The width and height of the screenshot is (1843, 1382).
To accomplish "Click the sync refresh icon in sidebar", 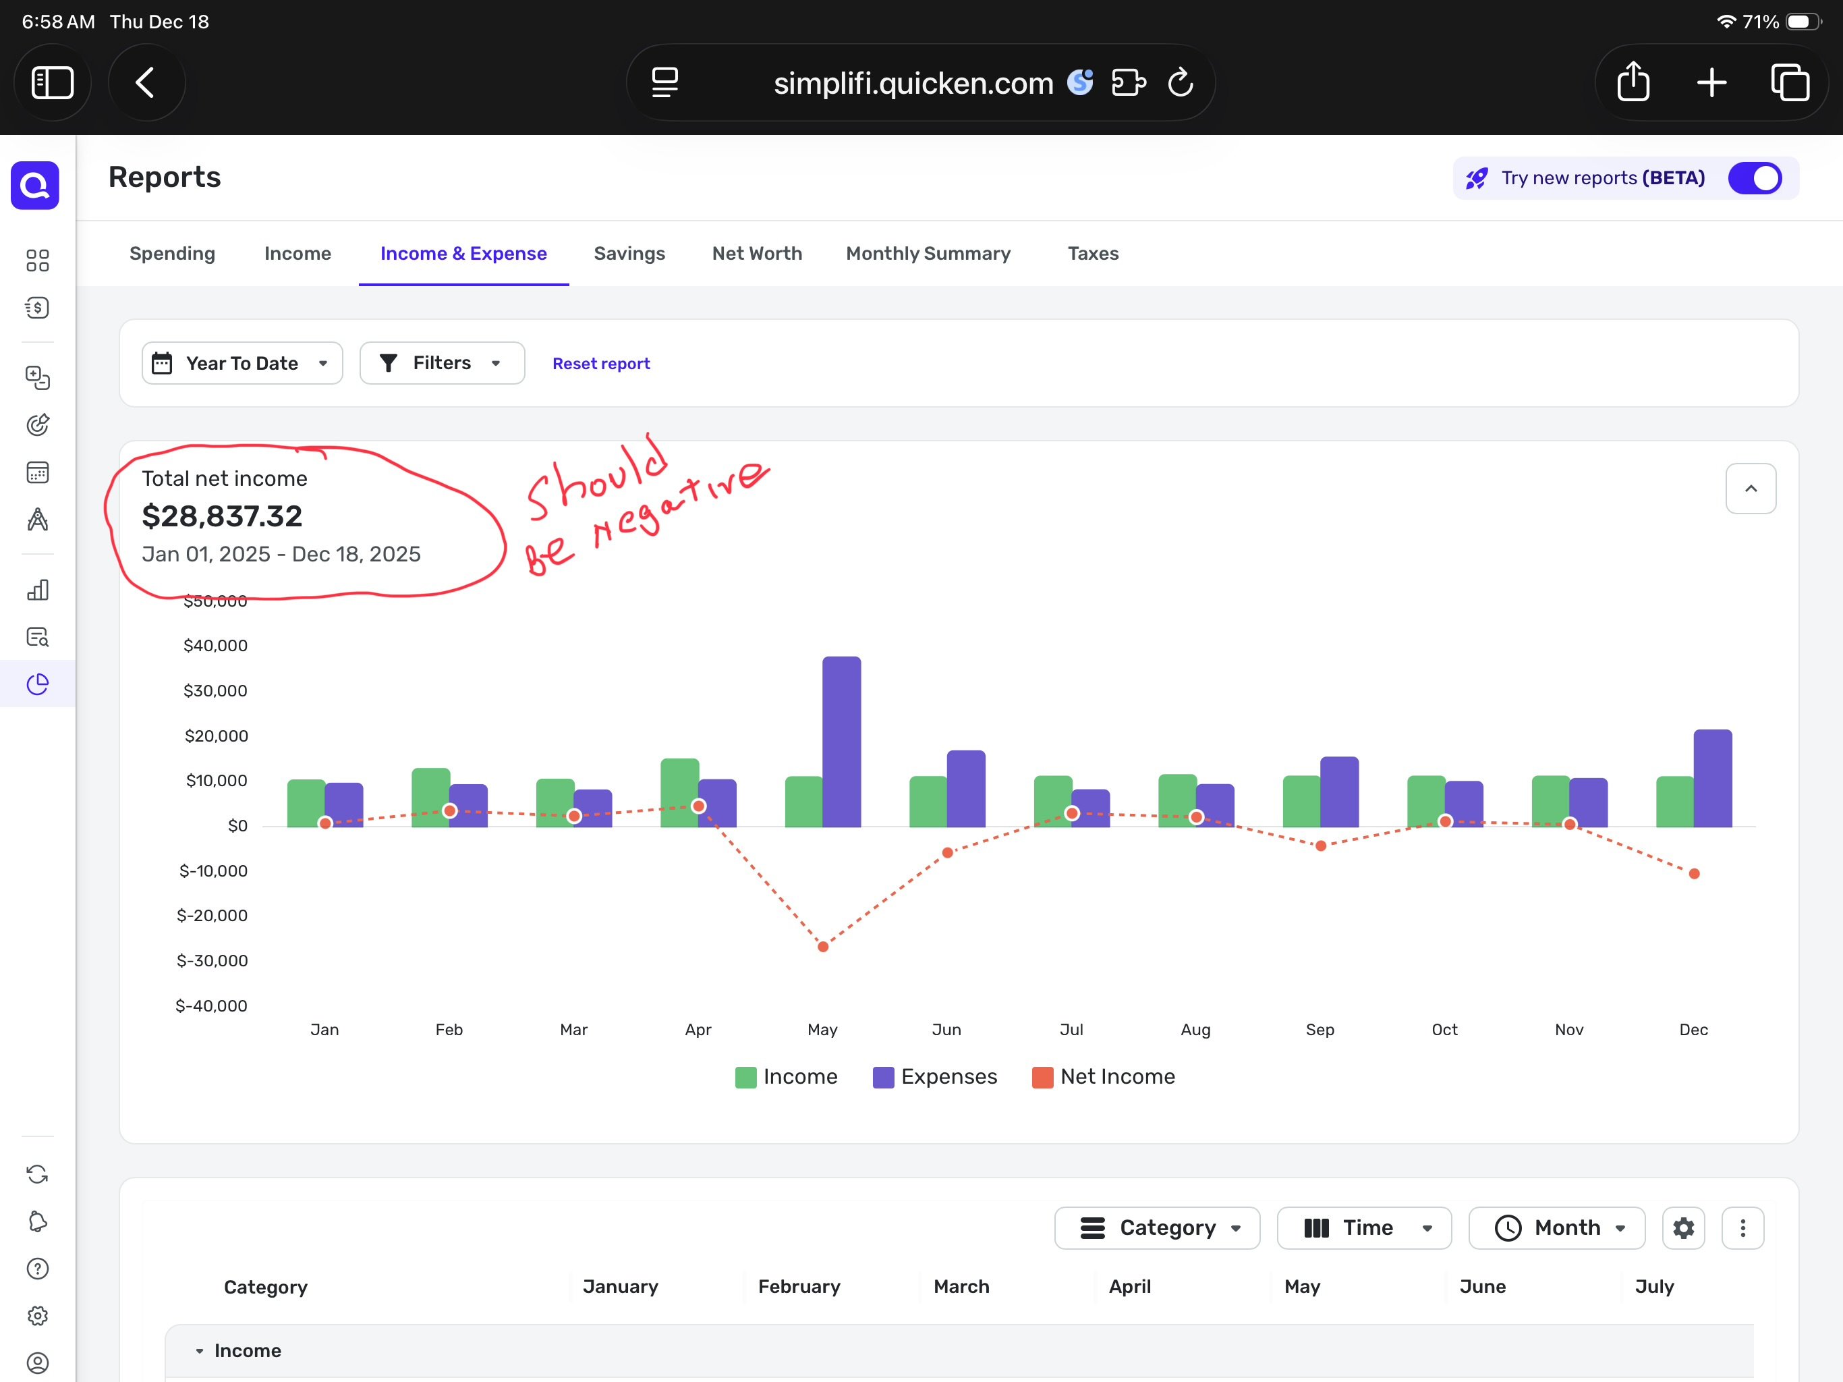I will tap(38, 1174).
